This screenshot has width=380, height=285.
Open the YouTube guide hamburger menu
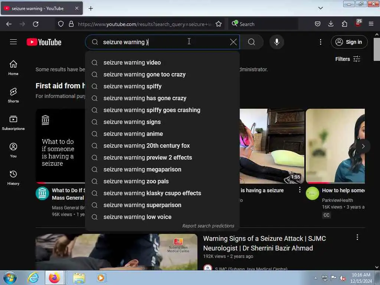click(x=13, y=42)
